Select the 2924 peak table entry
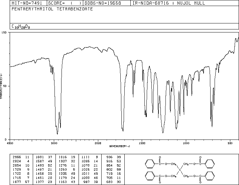 [21, 161]
